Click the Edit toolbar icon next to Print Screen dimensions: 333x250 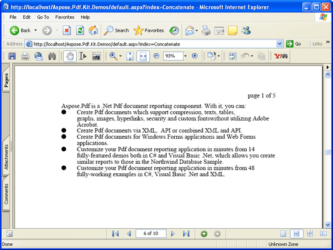coord(219,31)
